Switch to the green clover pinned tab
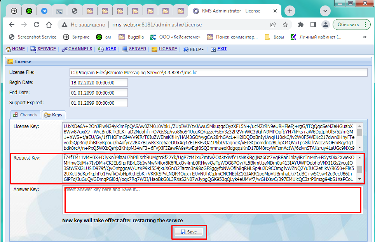 pyautogui.click(x=29, y=11)
